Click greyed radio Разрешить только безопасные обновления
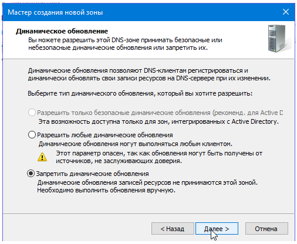297x244 pixels. point(32,113)
